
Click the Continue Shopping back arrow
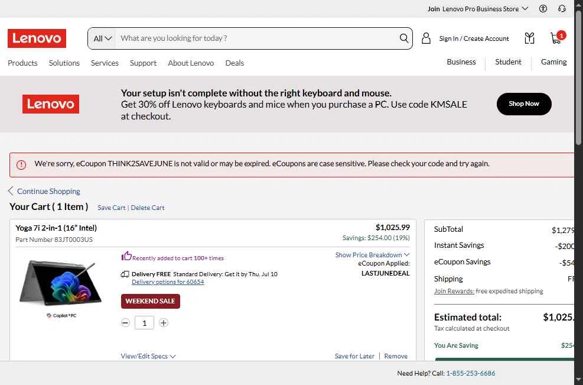click(11, 191)
